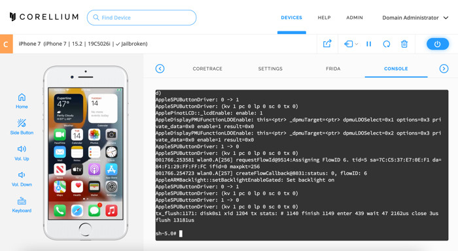
Task: Tap the Tuesday 14 Calendar widget
Action: pyautogui.click(x=103, y=109)
